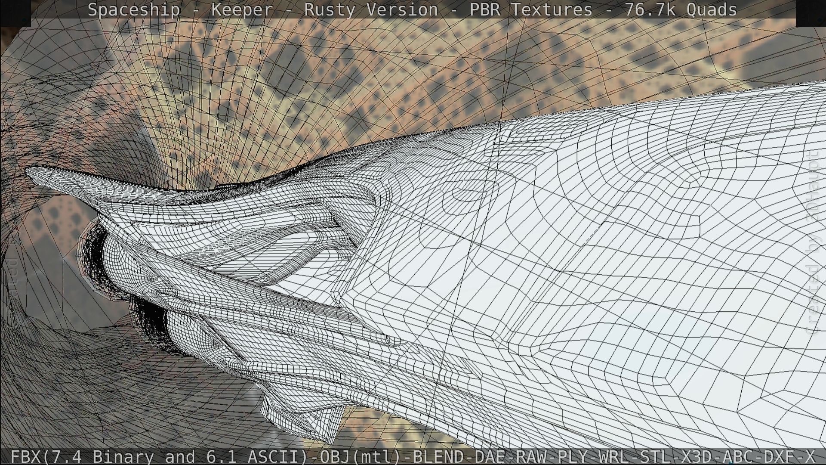
Task: Click the WRL format label
Action: (x=614, y=456)
